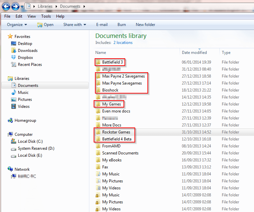The height and width of the screenshot is (212, 254).
Task: Open recent pages dropdown arrow beside Forward
Action: point(22,7)
